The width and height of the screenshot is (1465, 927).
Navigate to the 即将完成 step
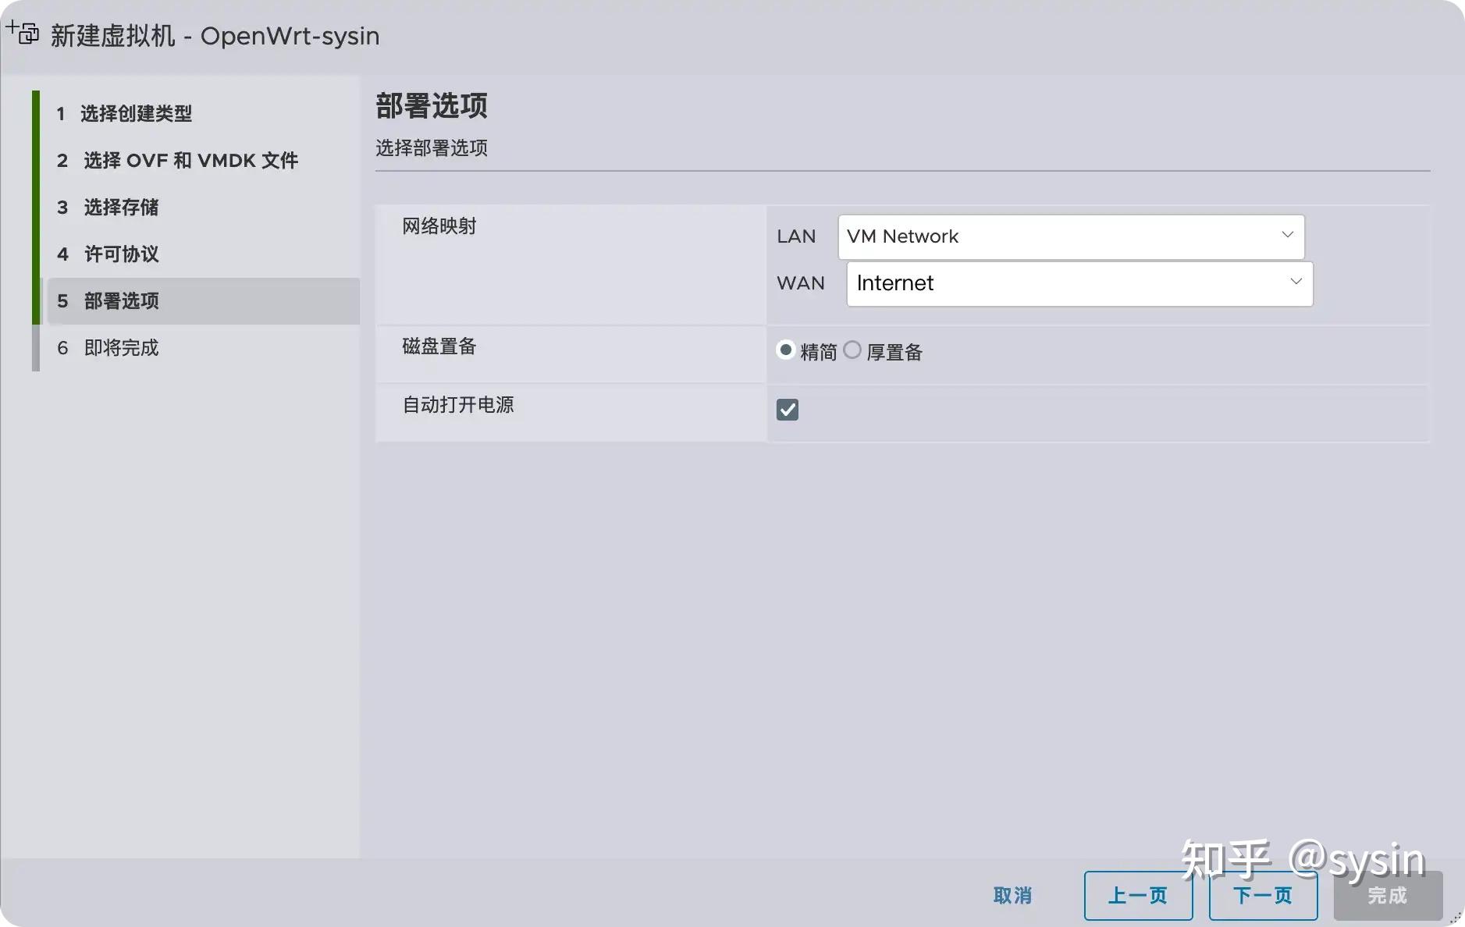click(x=121, y=347)
